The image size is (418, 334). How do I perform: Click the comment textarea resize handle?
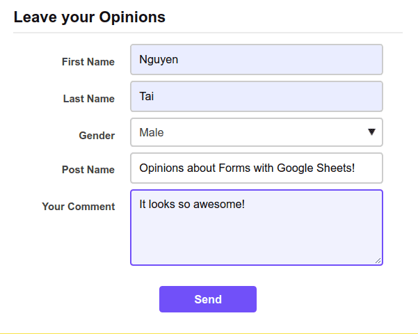pos(378,261)
